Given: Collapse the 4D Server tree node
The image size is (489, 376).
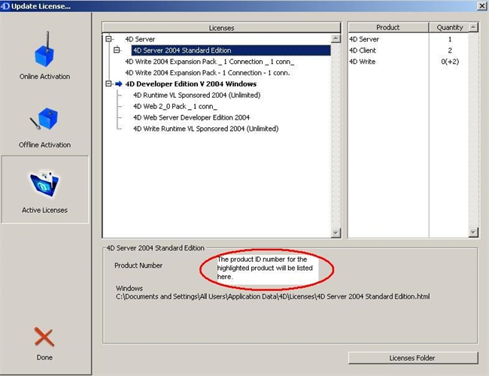Looking at the screenshot, I should (109, 39).
